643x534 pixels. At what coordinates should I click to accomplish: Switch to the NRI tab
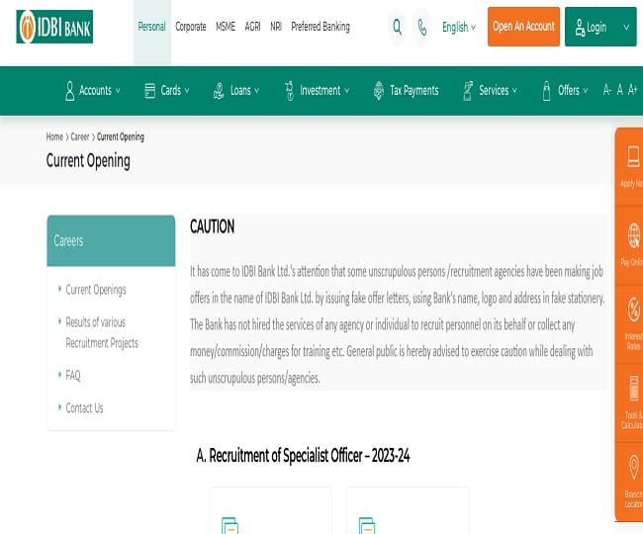click(276, 27)
